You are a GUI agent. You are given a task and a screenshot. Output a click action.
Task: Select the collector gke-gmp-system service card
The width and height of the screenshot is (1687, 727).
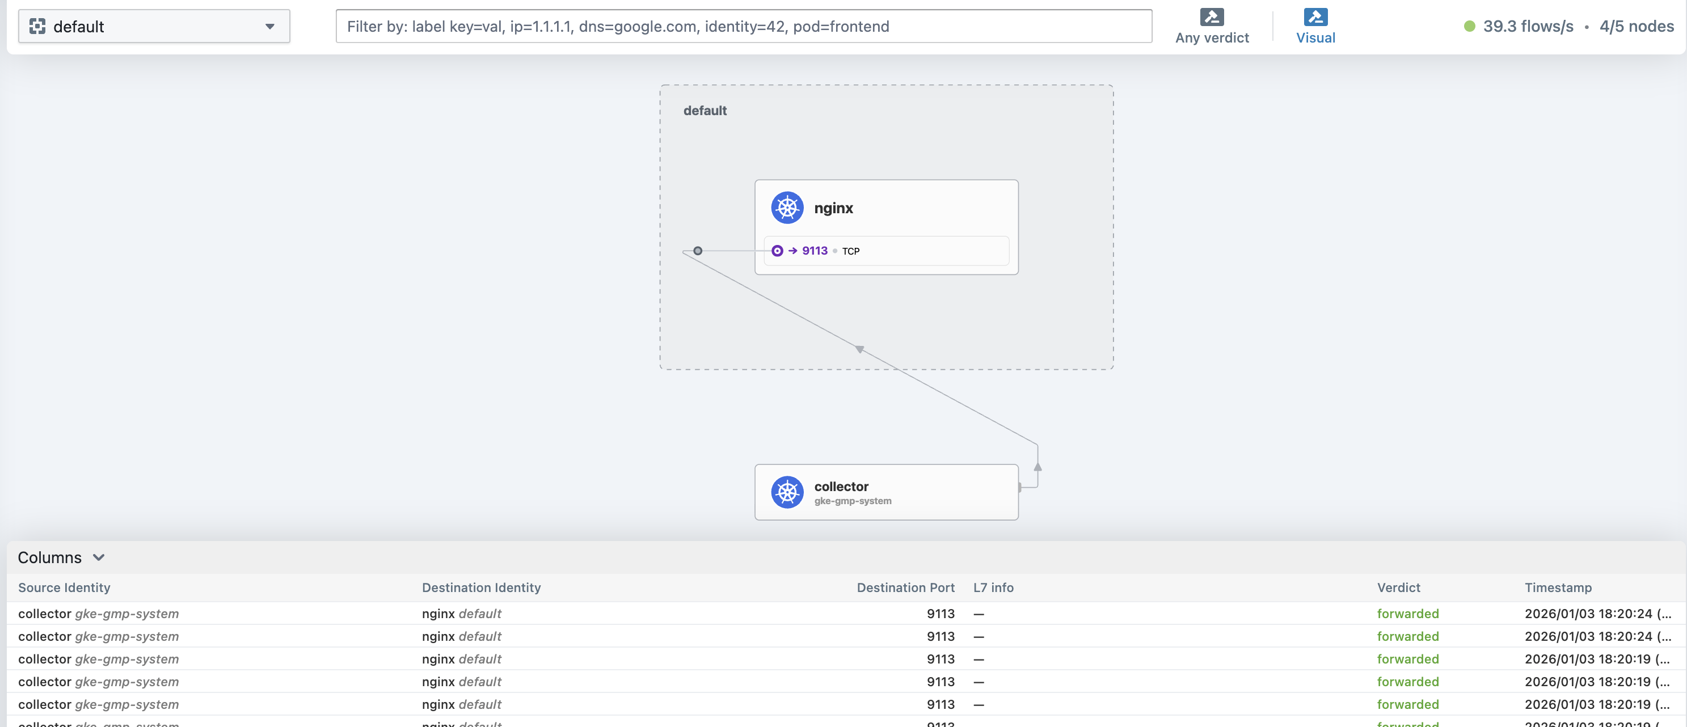pos(885,493)
